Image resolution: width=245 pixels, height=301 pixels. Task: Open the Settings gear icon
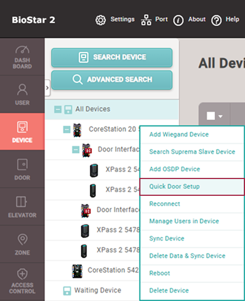[101, 20]
